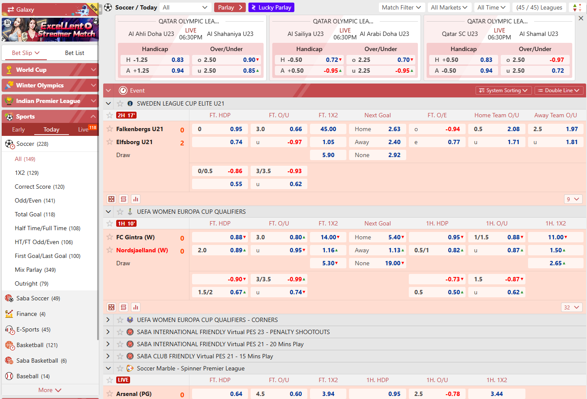Click the odds movement sorting icon top right
The image size is (587, 399).
click(577, 7)
